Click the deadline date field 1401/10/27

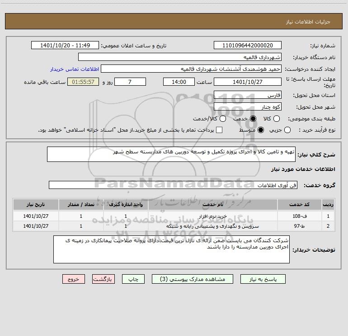coord(248,82)
